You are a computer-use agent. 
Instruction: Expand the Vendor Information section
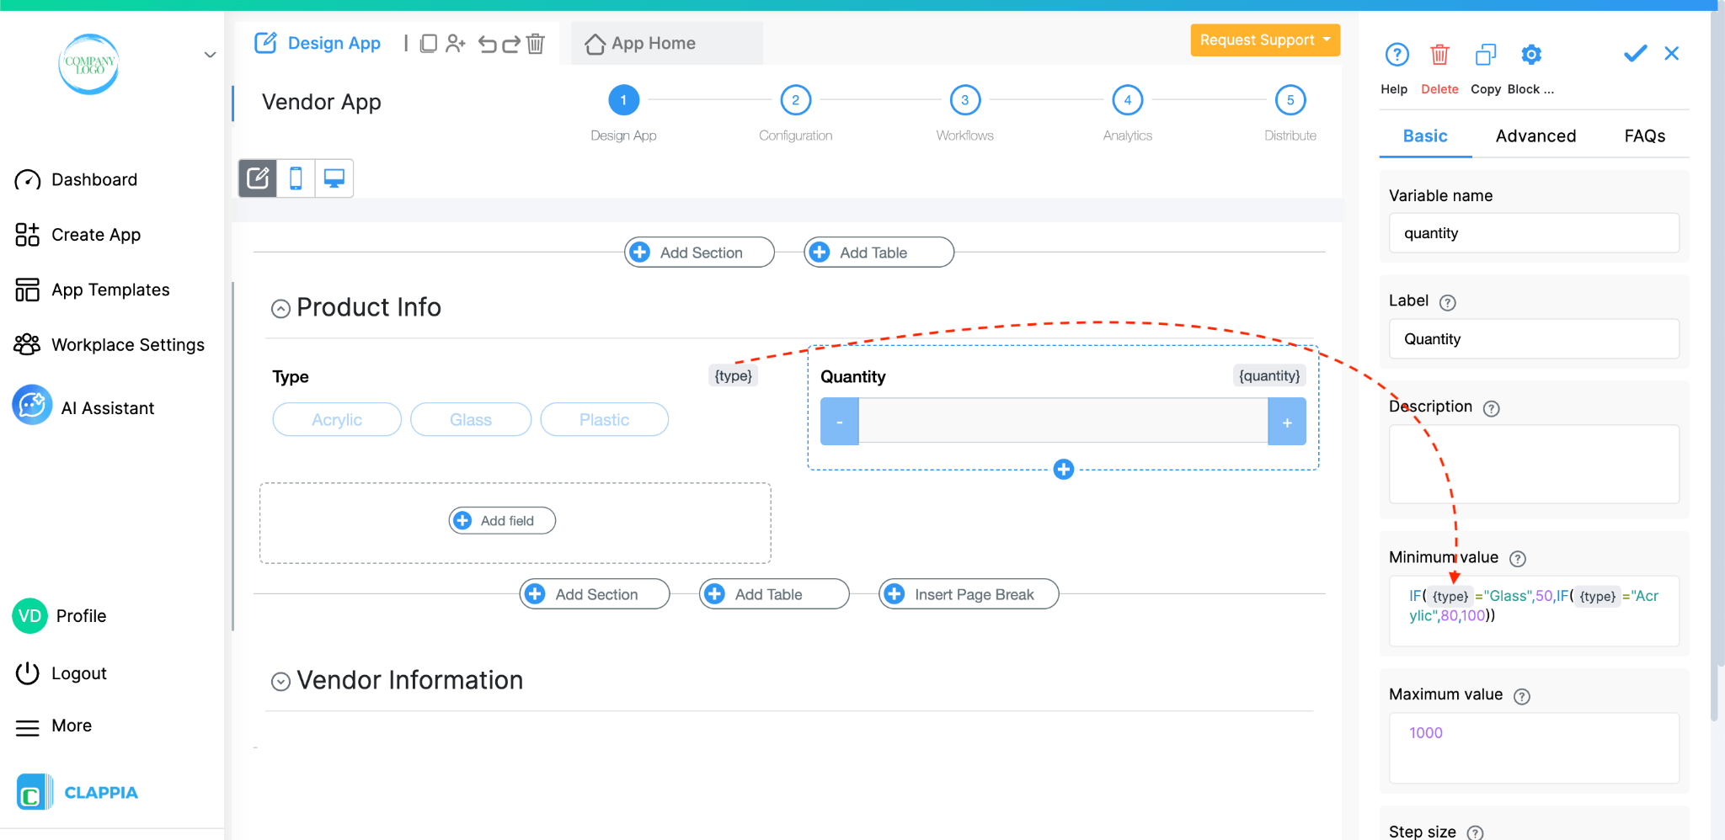[280, 682]
